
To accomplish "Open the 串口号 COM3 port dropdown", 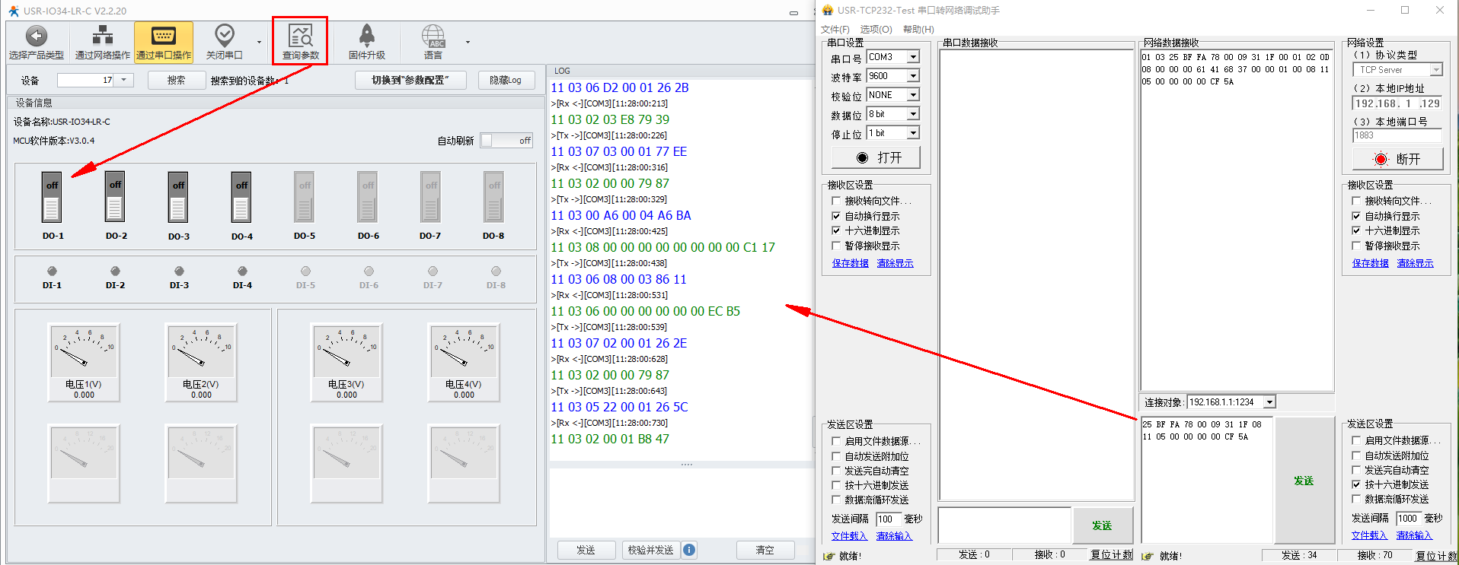I will click(x=913, y=57).
